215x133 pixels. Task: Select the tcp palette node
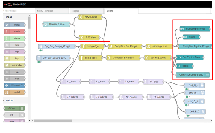point(14,72)
